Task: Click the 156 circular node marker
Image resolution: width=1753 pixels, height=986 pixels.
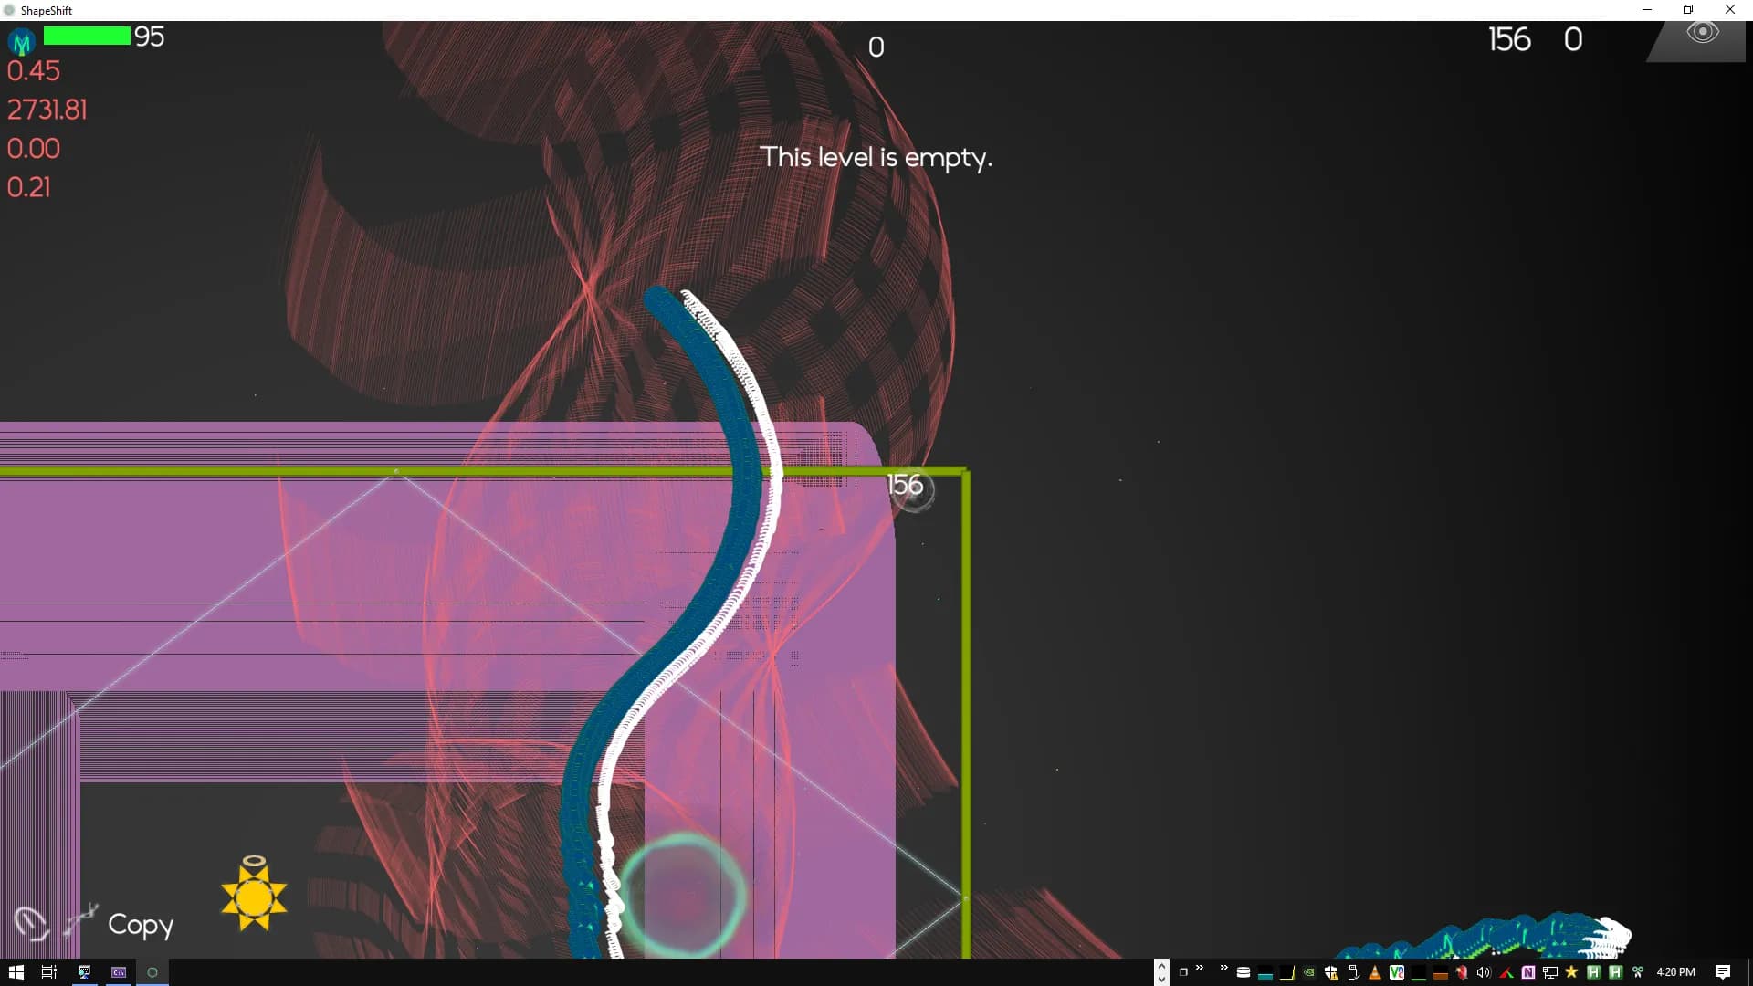Action: click(x=910, y=487)
